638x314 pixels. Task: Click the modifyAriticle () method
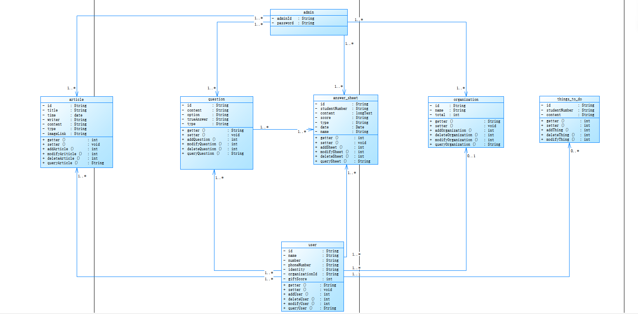(x=70, y=154)
